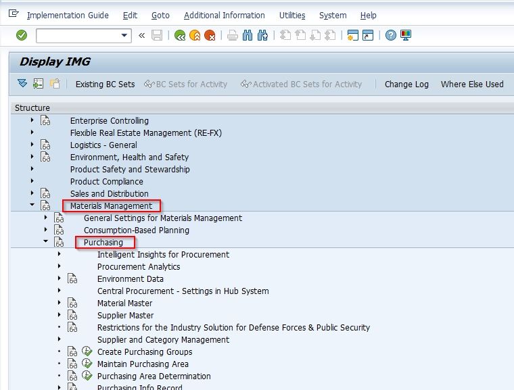
Task: Click the Last Page icon
Action: click(331, 35)
